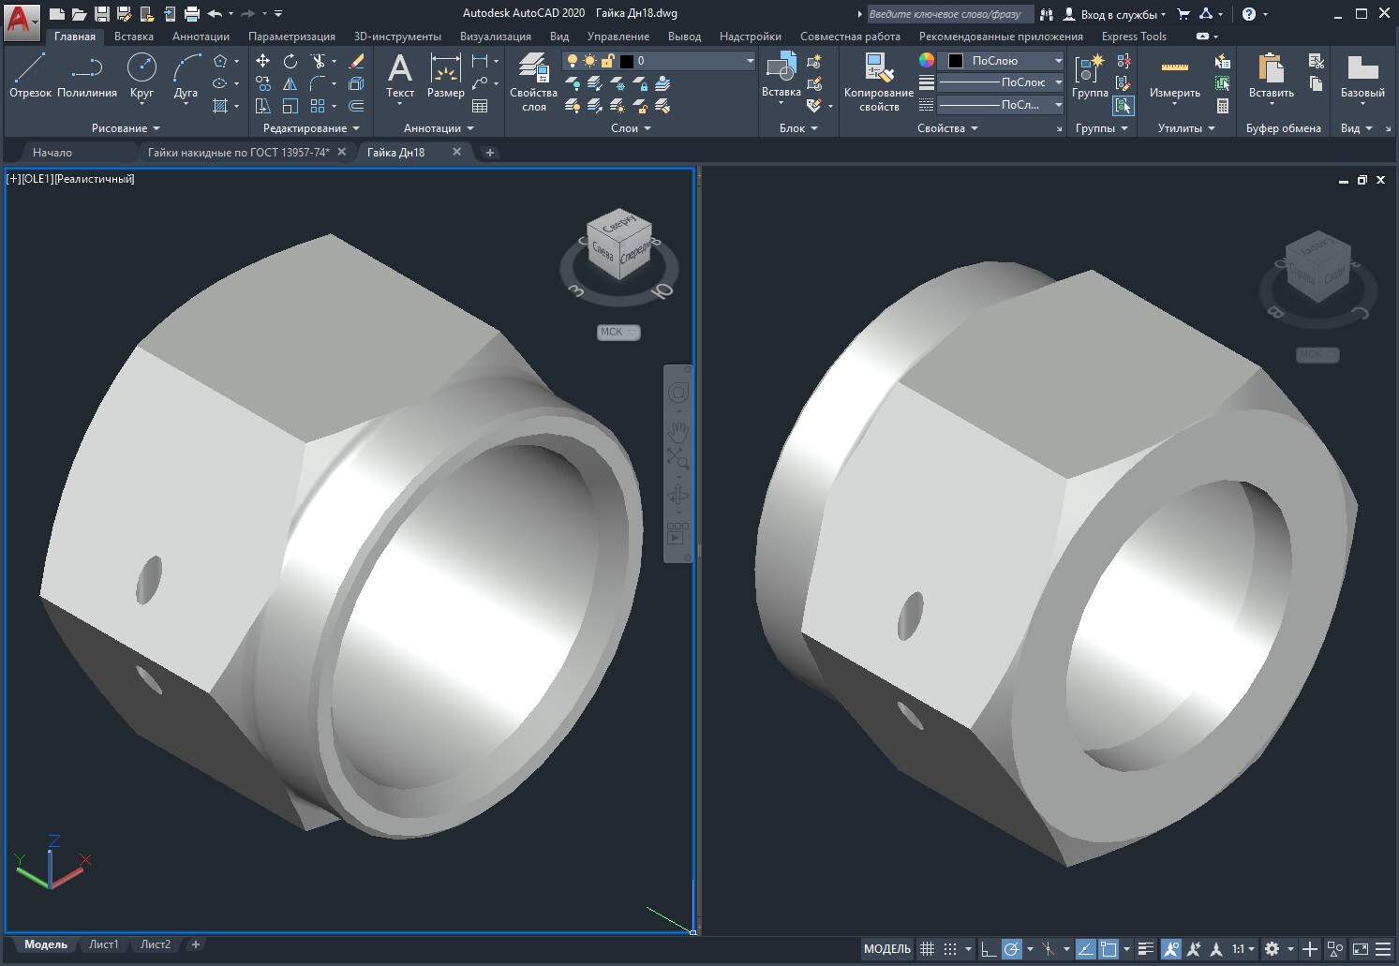Click the Группа group tool
Viewport: 1399px width, 966px height.
(x=1090, y=75)
